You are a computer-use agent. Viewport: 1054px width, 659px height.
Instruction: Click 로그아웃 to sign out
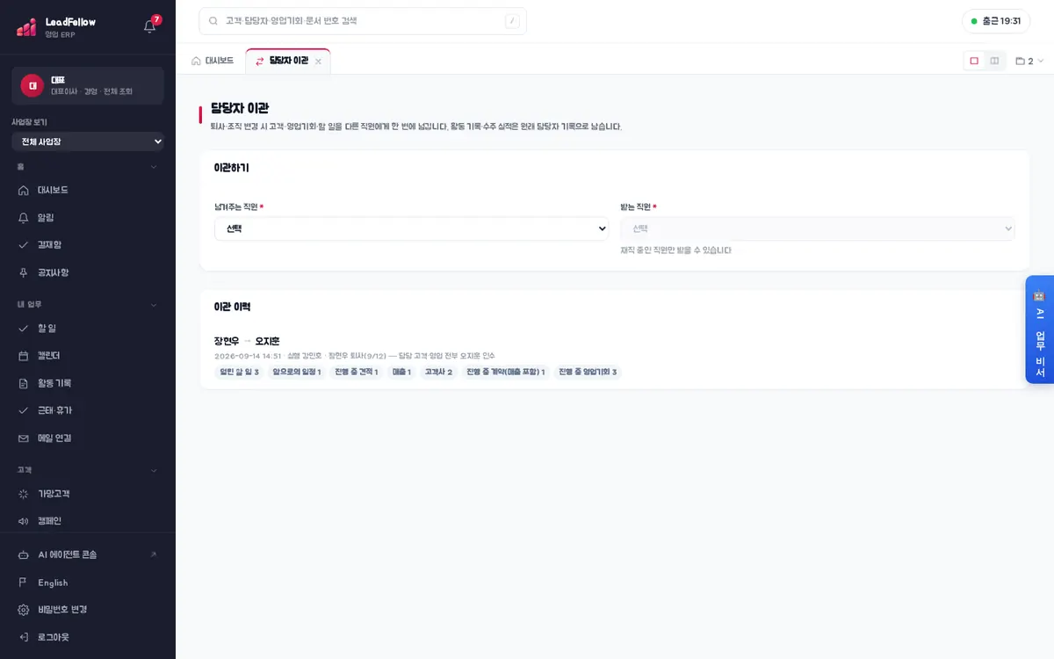(x=88, y=637)
